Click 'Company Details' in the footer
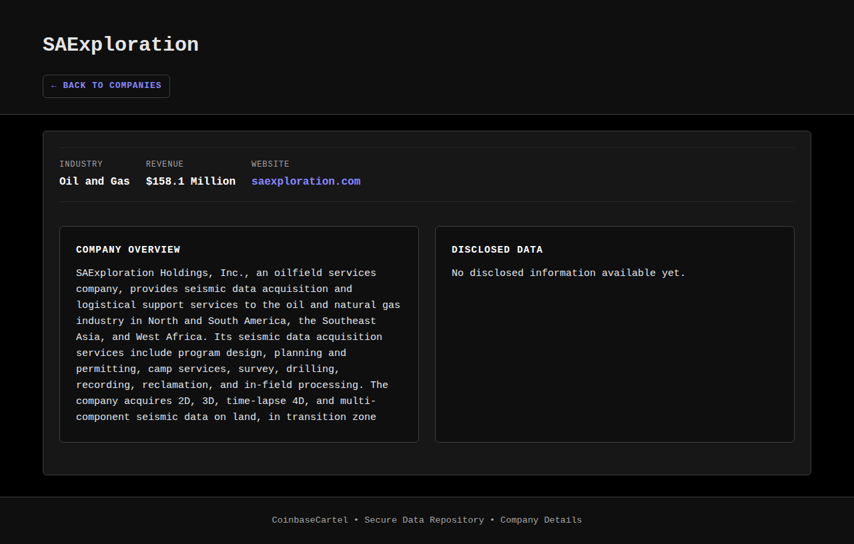 tap(540, 520)
